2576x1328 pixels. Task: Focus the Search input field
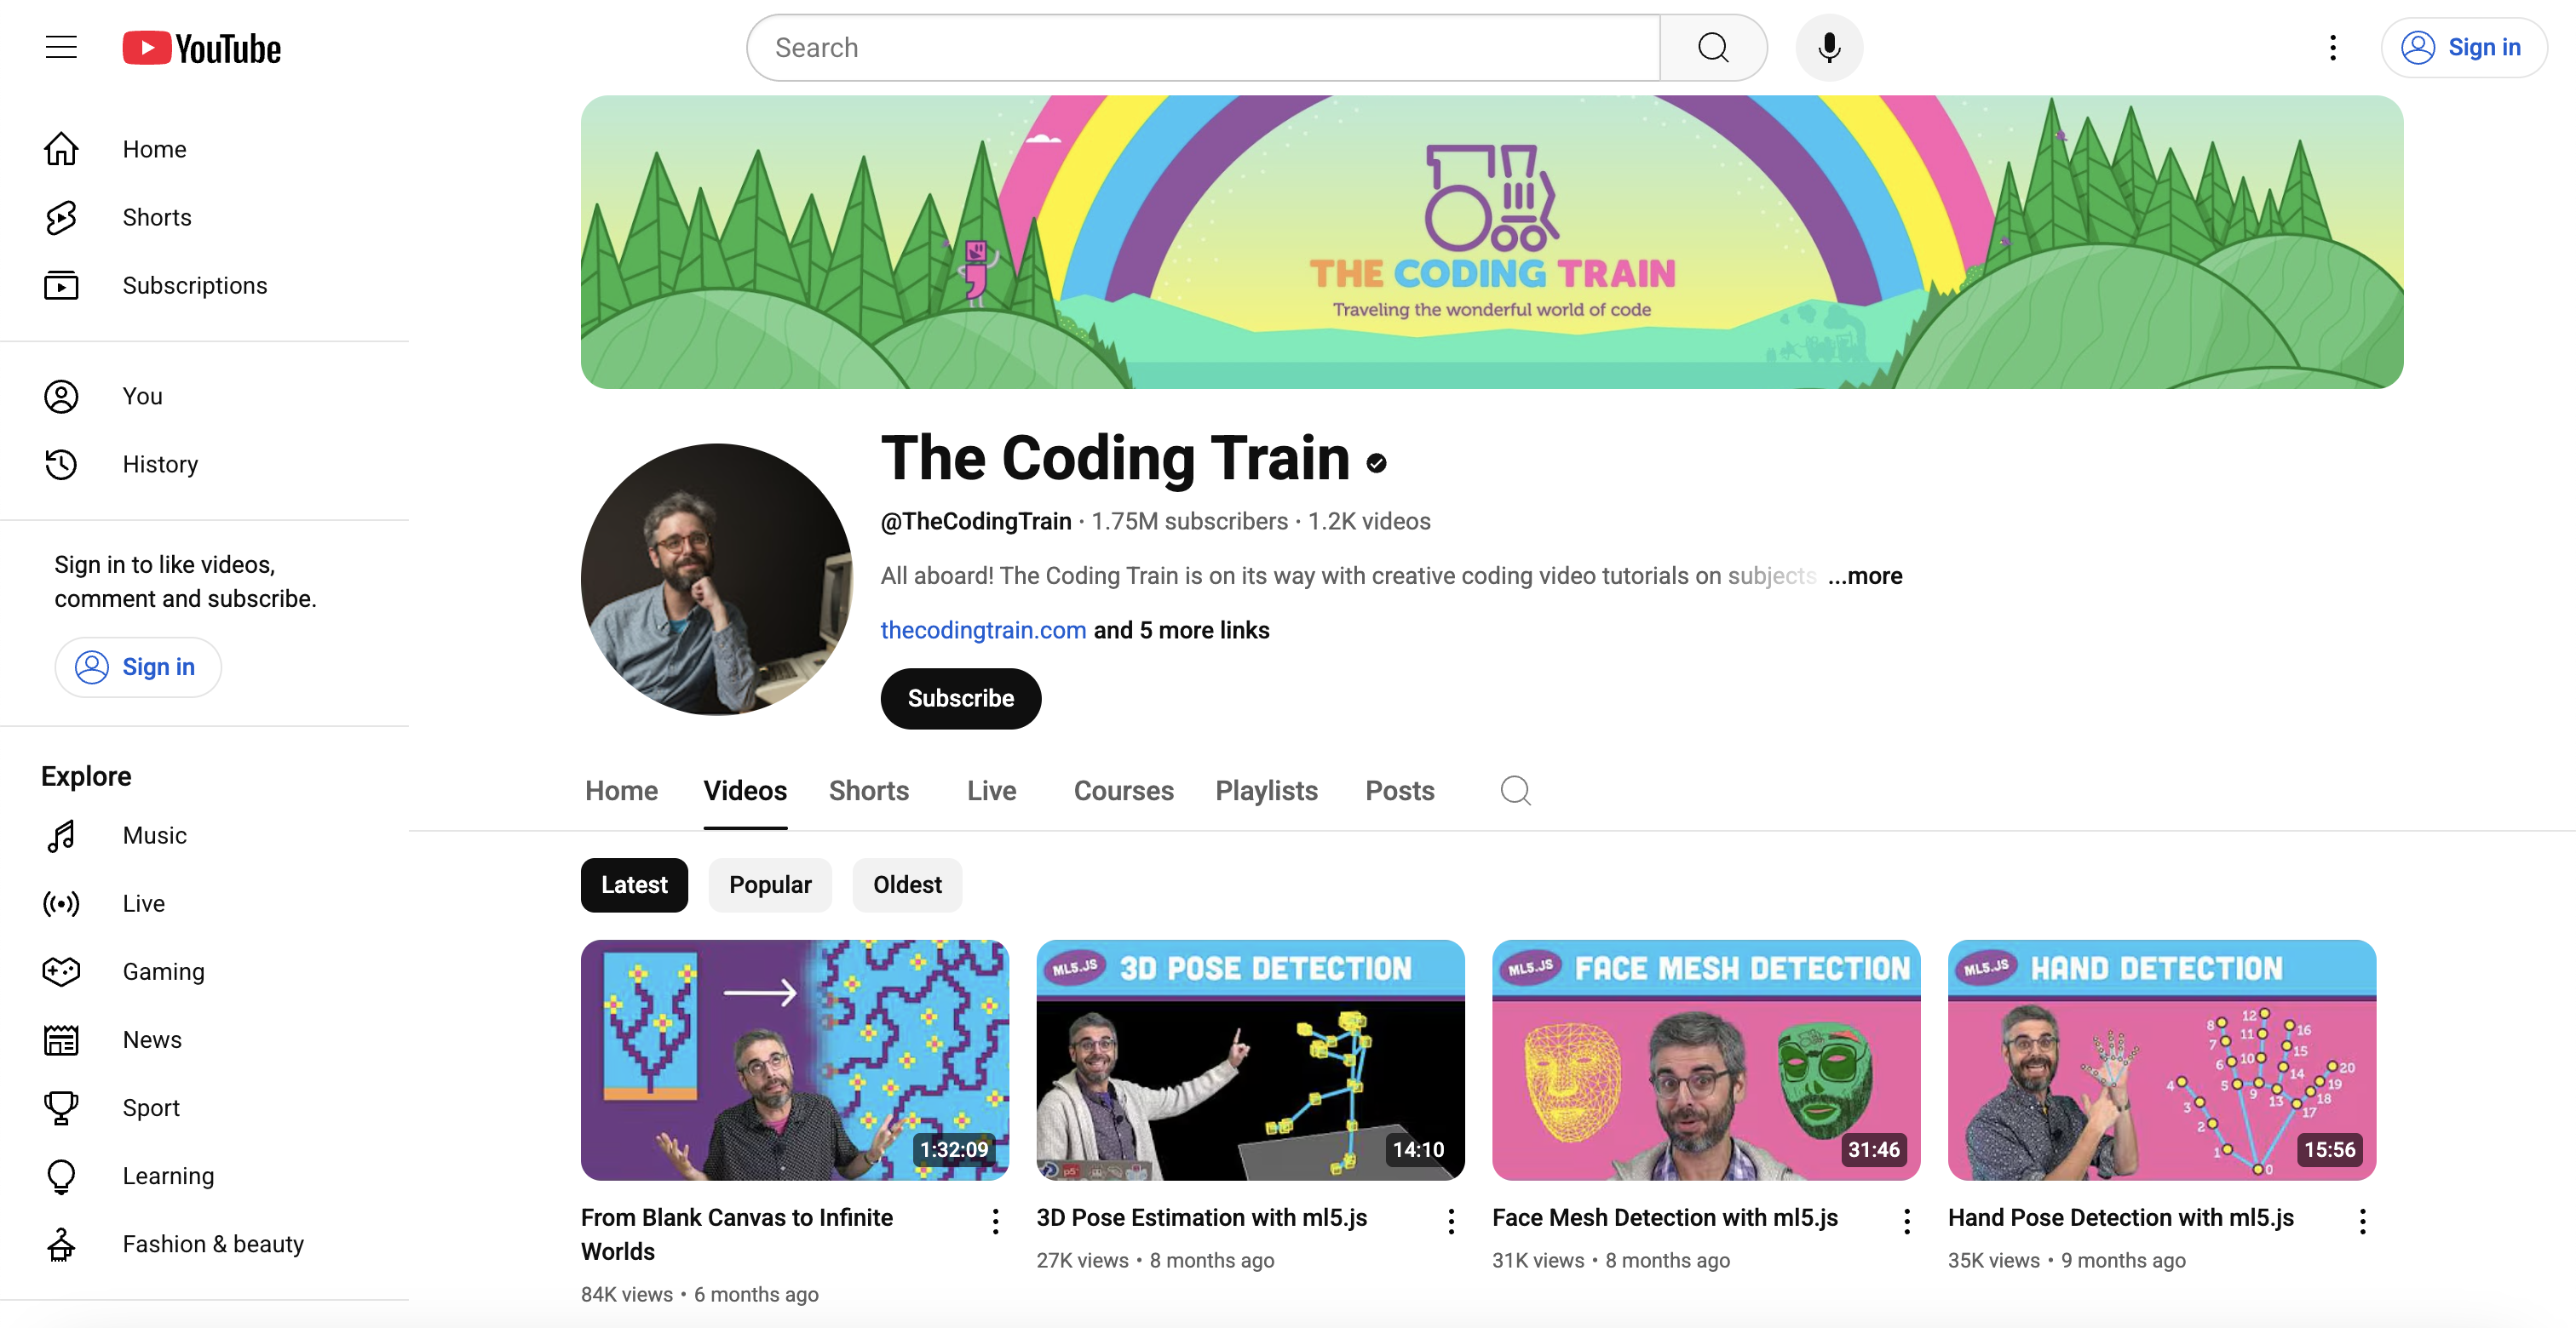[1203, 47]
